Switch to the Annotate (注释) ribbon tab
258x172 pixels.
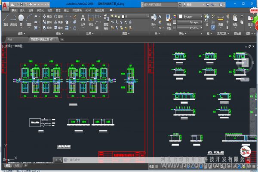click(x=31, y=9)
